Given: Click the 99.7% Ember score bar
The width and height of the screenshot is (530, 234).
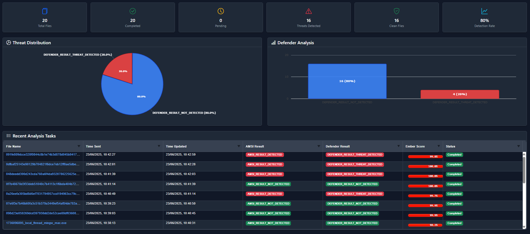Looking at the screenshot, I should [x=425, y=196].
